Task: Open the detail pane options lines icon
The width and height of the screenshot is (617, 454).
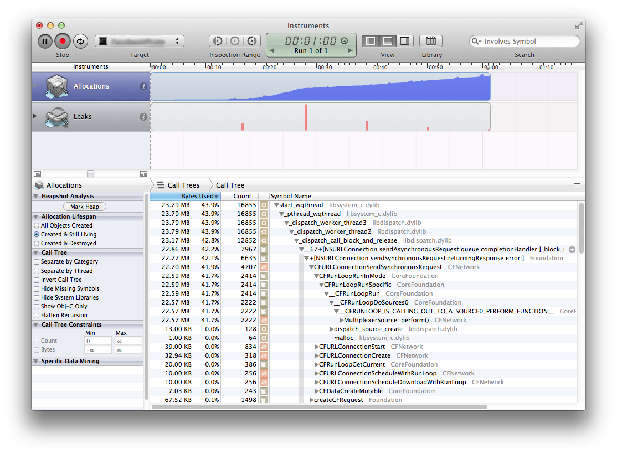Action: pos(577,185)
